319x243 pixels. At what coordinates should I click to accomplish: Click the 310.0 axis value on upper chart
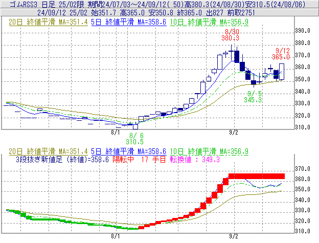click(x=303, y=127)
